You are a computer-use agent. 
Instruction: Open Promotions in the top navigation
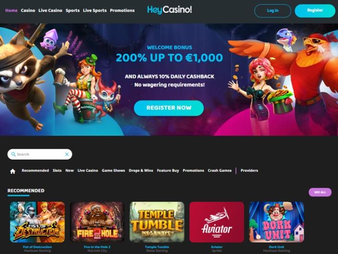[122, 11]
